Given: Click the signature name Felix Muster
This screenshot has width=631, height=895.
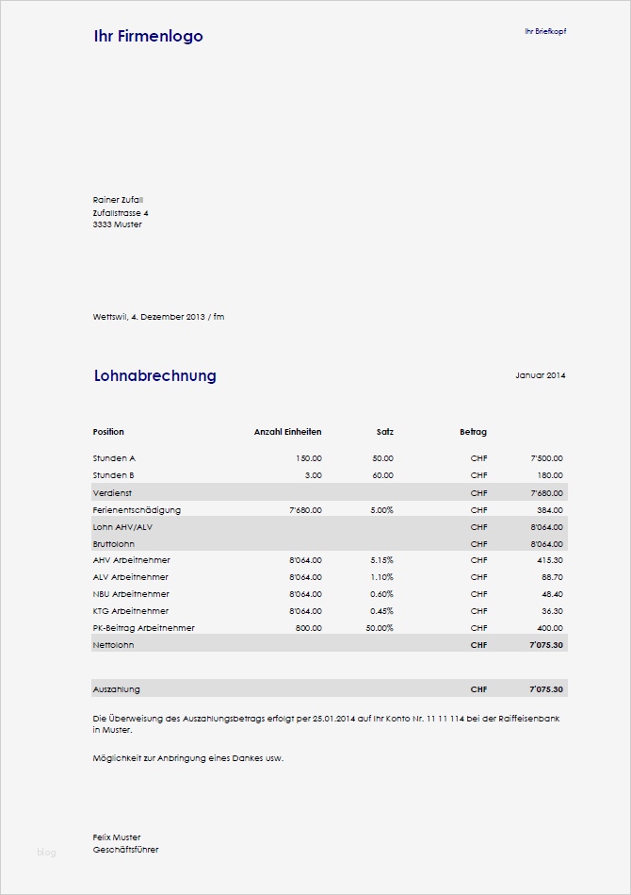Looking at the screenshot, I should pos(117,837).
